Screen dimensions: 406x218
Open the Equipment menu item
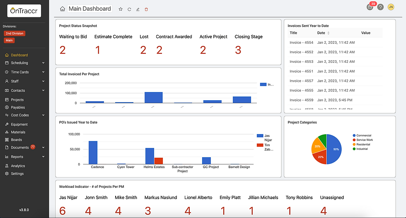(x=19, y=124)
